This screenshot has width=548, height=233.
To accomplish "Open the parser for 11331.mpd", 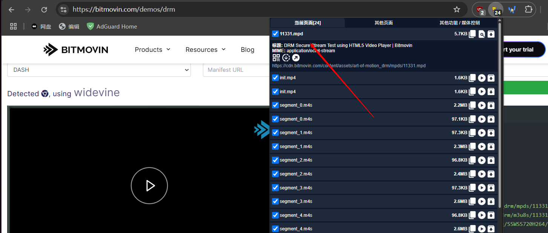I will [482, 34].
